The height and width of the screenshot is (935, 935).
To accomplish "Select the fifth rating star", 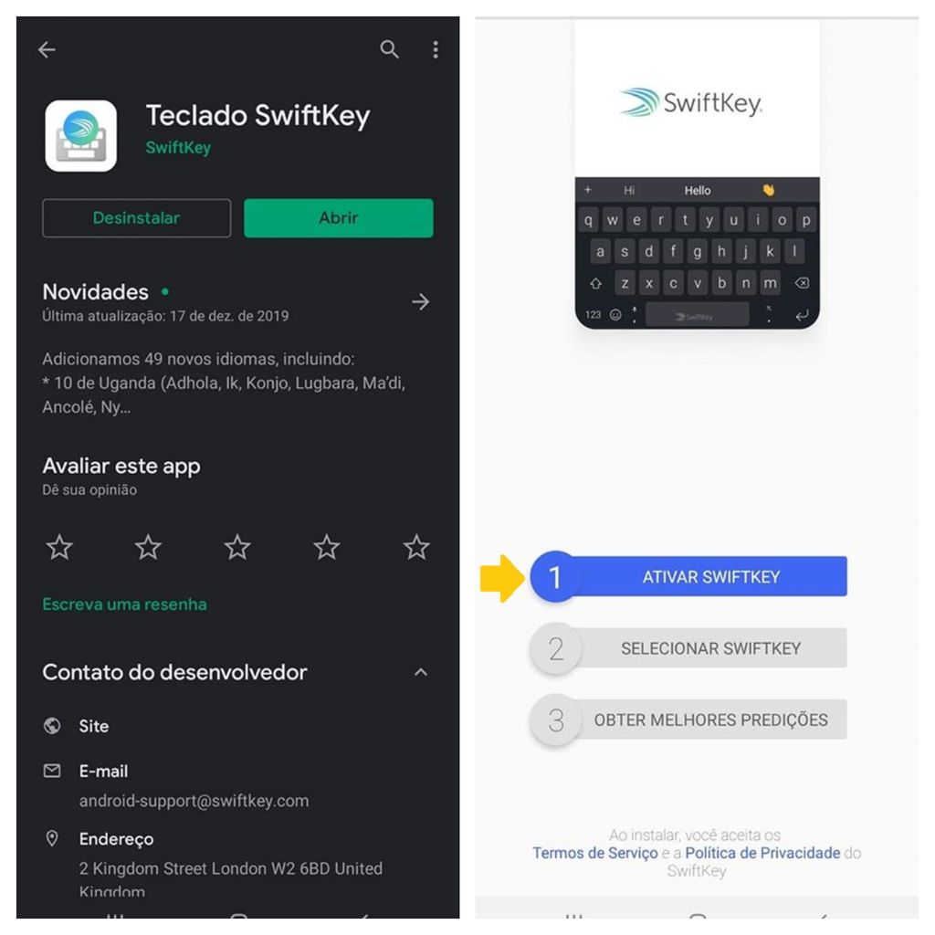I will [416, 548].
